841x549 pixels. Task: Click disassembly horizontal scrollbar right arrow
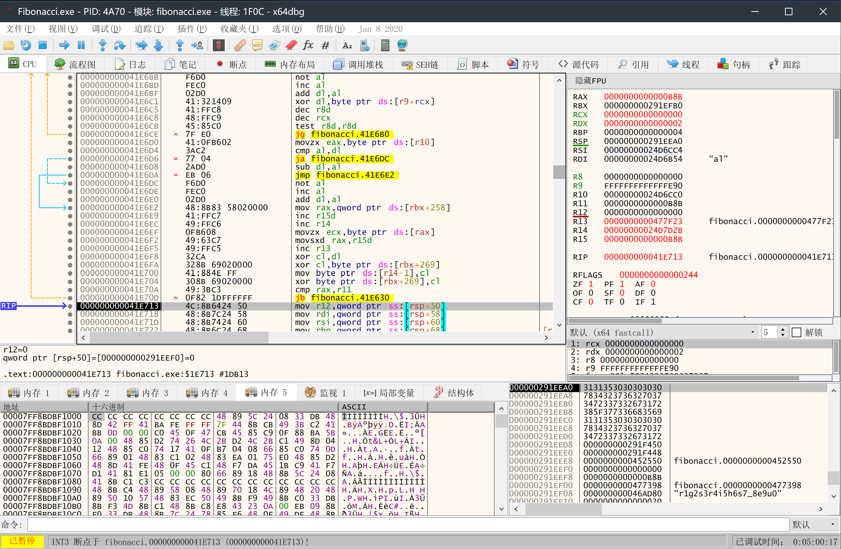pyautogui.click(x=546, y=338)
